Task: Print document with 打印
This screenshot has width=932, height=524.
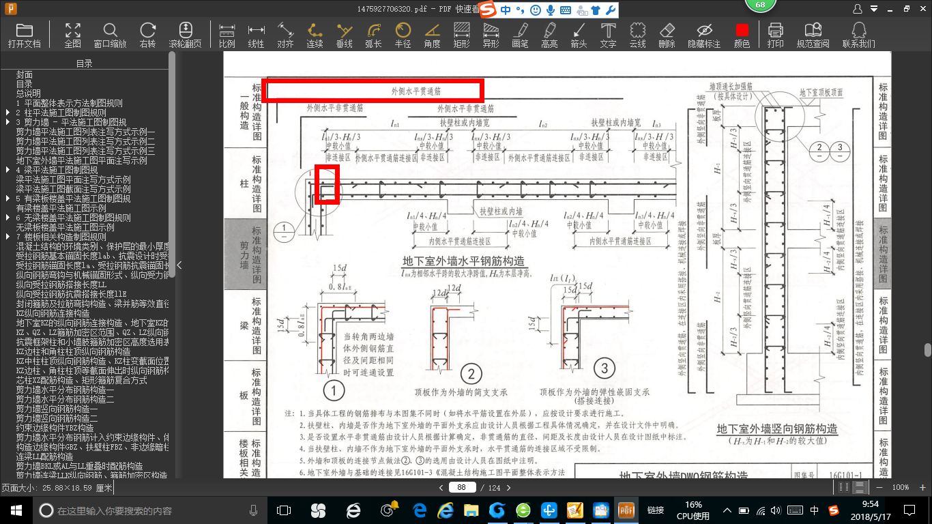Action: tap(775, 35)
